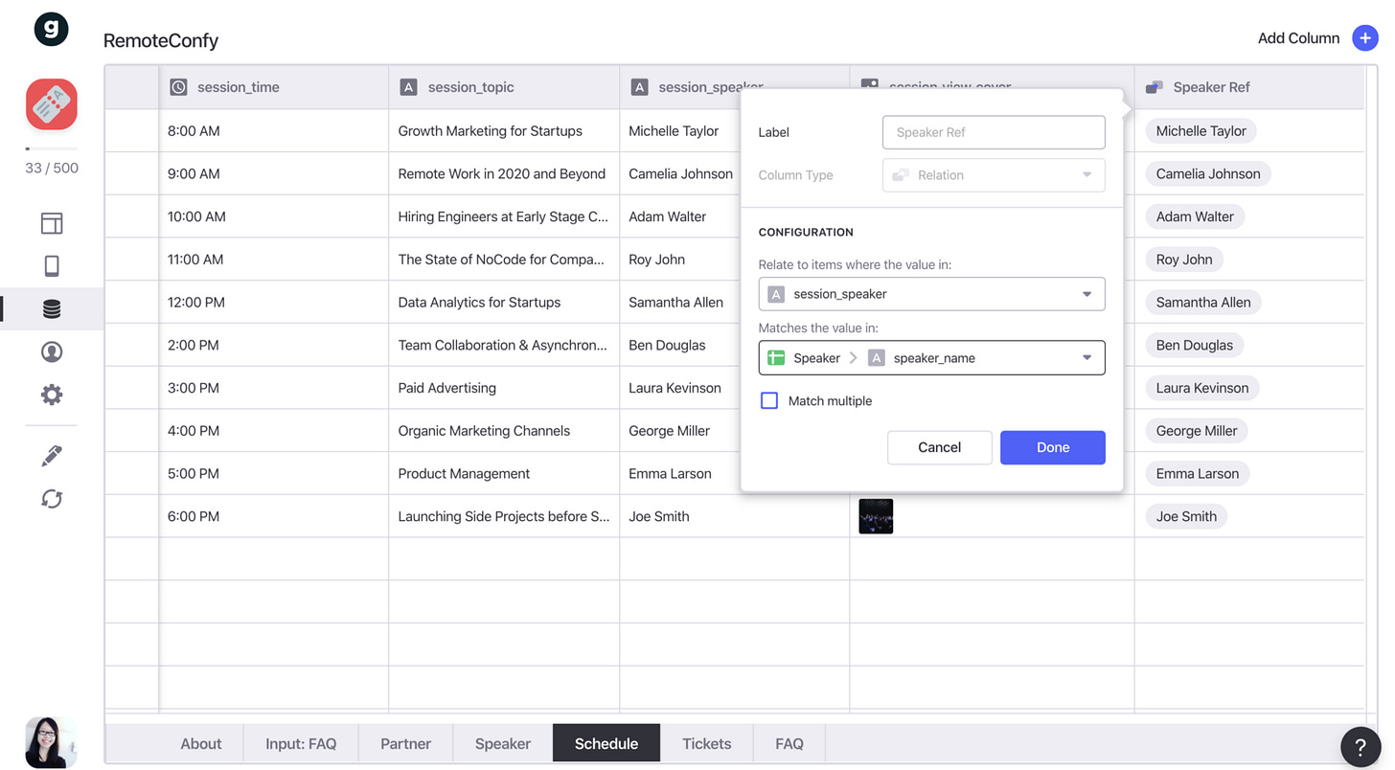Click the Joe Smith session cover thumbnail
The image size is (1395, 770).
coord(876,516)
